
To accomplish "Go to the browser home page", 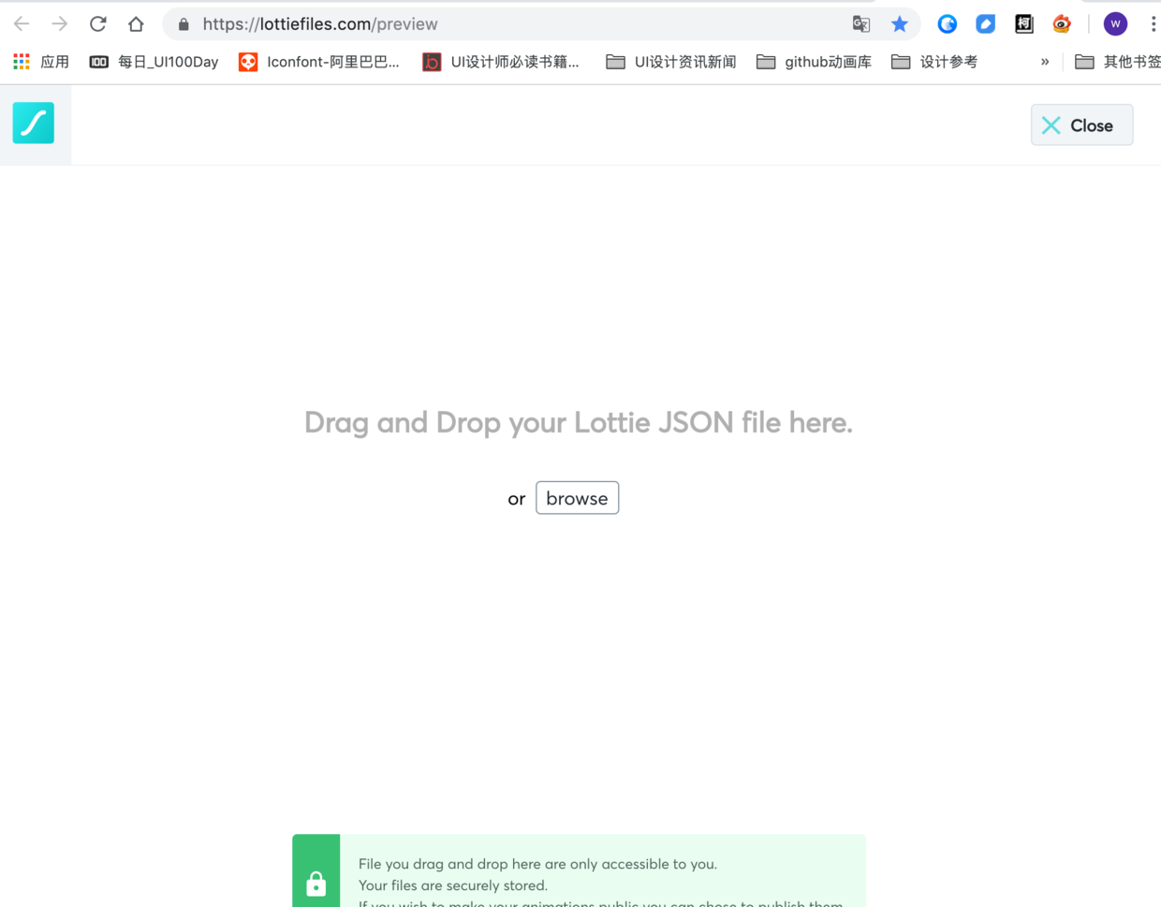I will (136, 23).
